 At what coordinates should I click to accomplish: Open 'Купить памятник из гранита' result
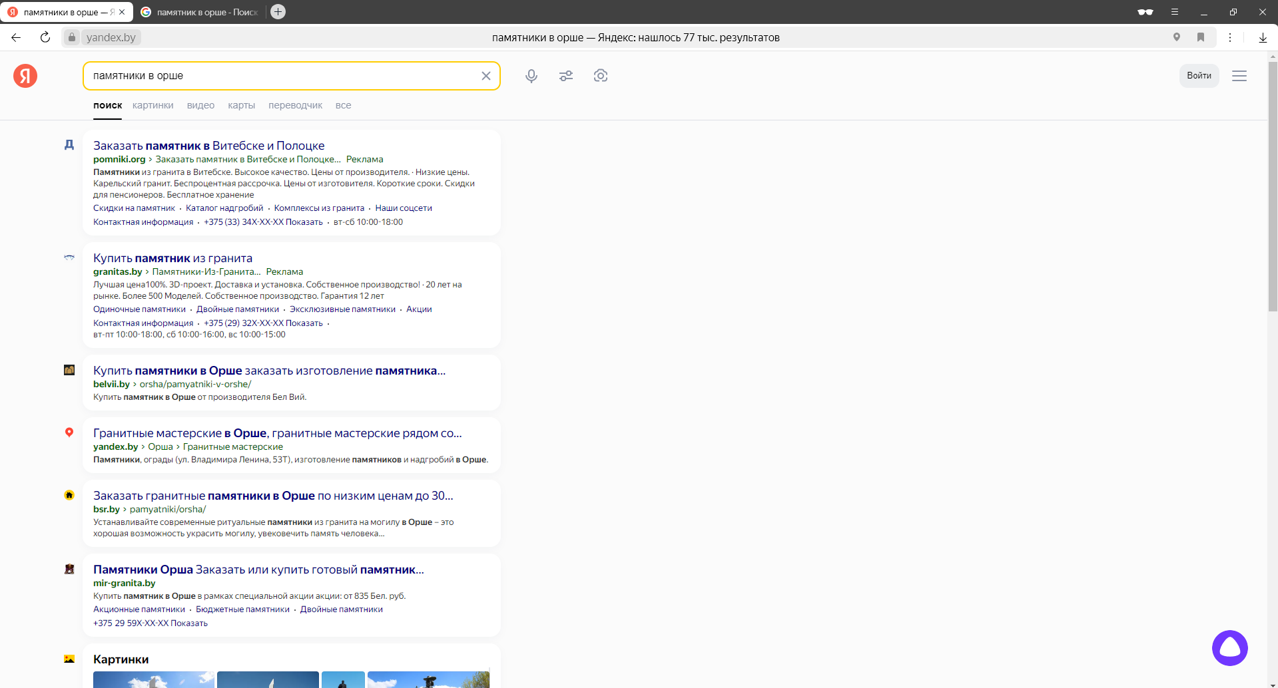coord(173,258)
